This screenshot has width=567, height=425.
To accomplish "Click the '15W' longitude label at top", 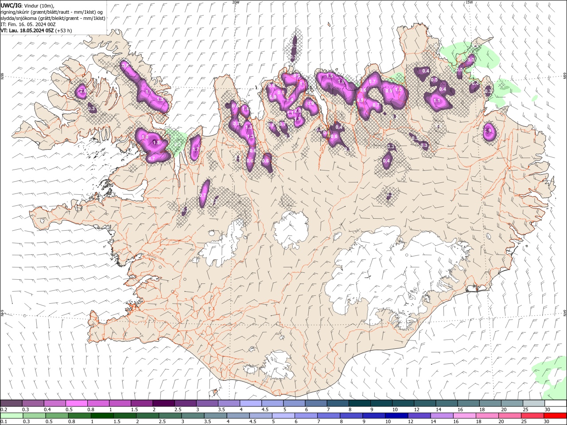I will click(469, 2).
